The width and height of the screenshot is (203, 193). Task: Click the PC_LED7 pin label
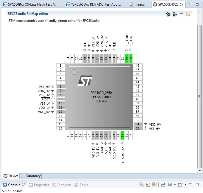131,41
